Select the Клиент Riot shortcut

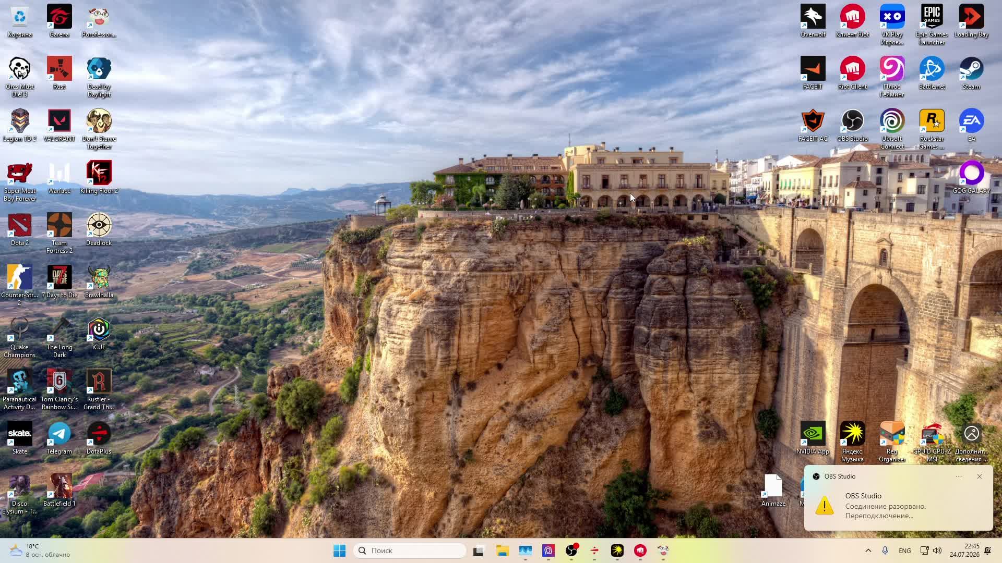852,21
